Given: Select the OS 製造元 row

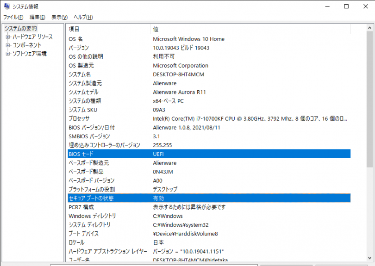Looking at the screenshot, I should (209, 66).
